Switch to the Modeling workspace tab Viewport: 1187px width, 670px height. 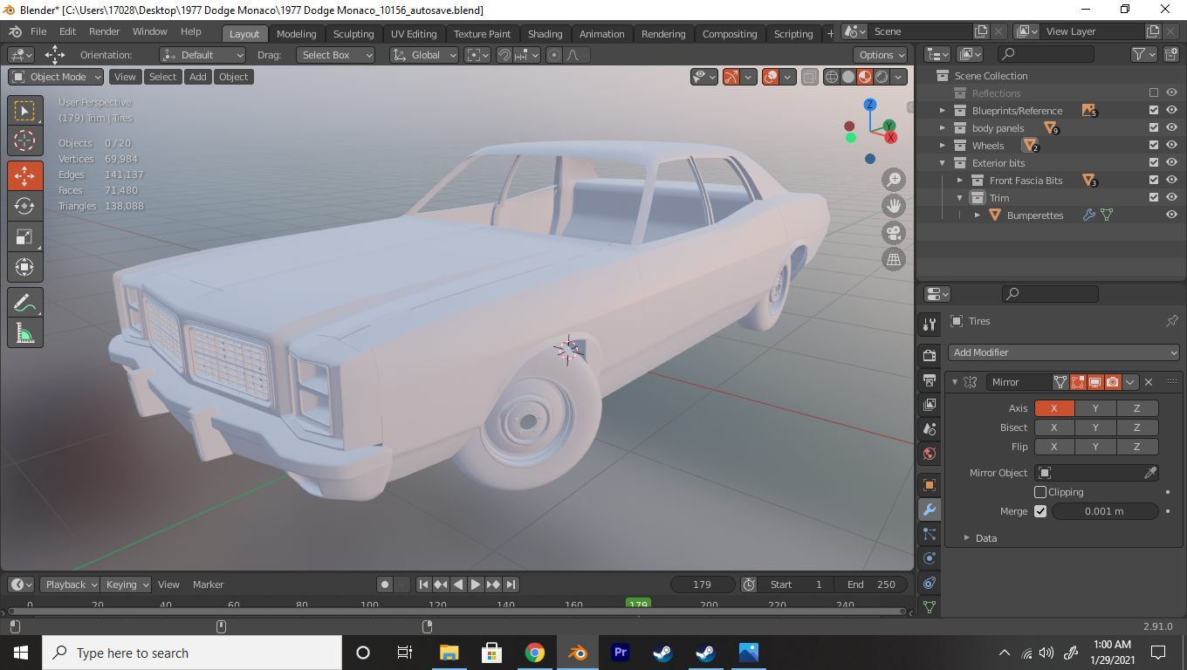296,34
